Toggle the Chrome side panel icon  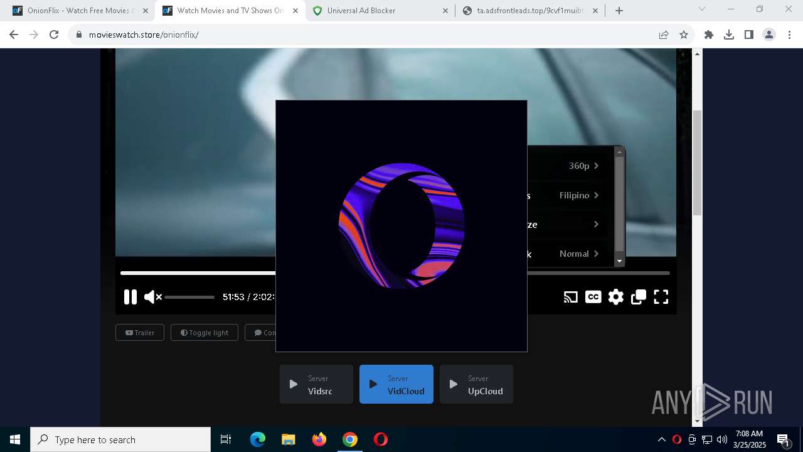[749, 35]
